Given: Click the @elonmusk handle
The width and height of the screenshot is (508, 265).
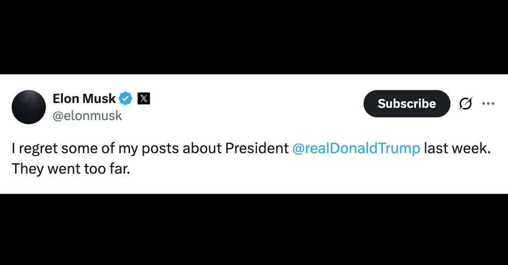Looking at the screenshot, I should pyautogui.click(x=87, y=116).
